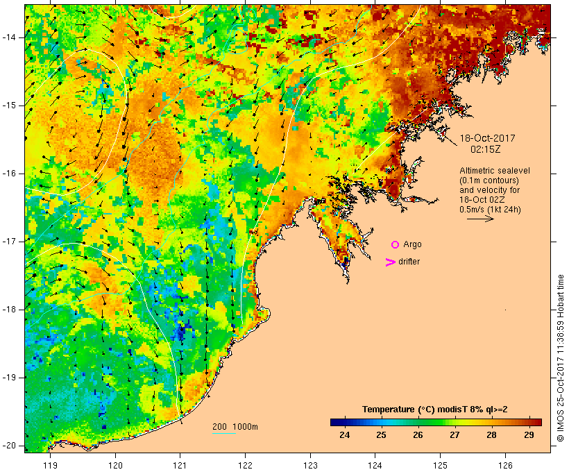Click longitude axis label 125
569x472 pixels.
coord(441,465)
